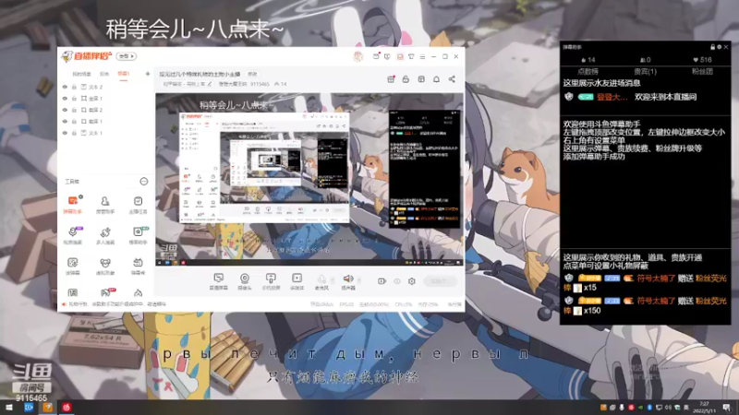The width and height of the screenshot is (739, 415).
Task: Click the notice message at window bottom
Action: click(117, 304)
